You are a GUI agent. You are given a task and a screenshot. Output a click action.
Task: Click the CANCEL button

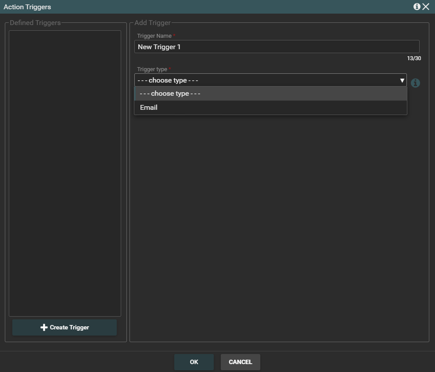click(x=241, y=362)
